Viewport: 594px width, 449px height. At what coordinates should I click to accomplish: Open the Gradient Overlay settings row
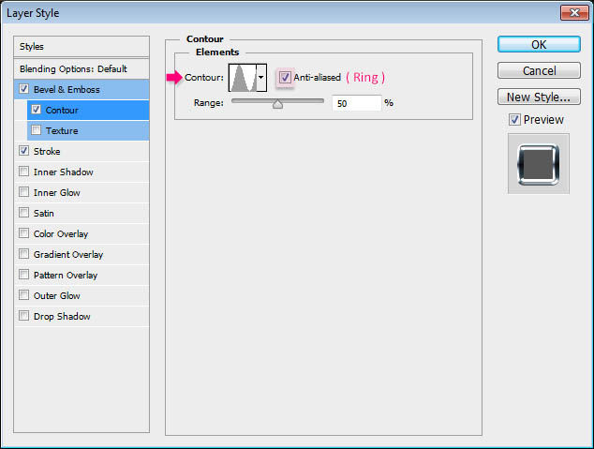point(82,254)
